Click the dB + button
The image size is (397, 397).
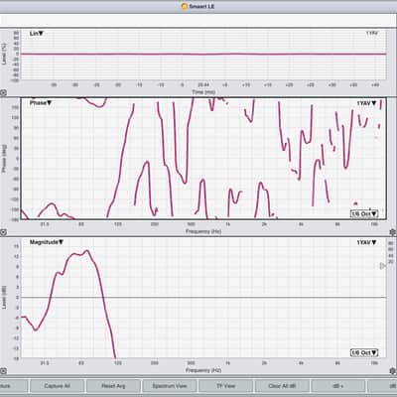(338, 386)
